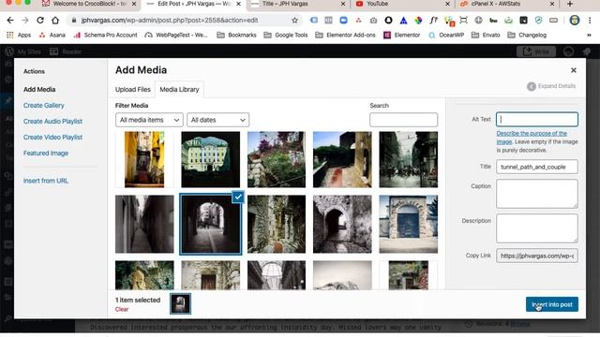
Task: Open the browser home page
Action: (55, 21)
